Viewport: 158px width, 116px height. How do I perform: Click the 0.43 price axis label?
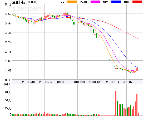point(8,80)
